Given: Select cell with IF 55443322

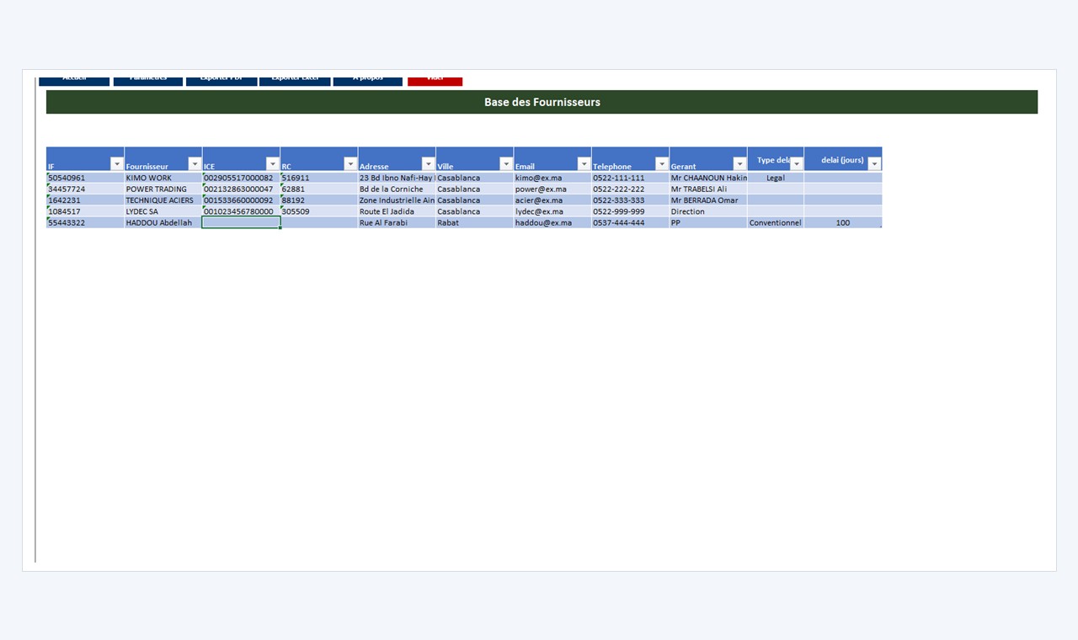Looking at the screenshot, I should click(x=85, y=222).
